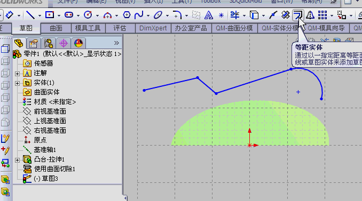This screenshot has width=362, height=201.
Task: Select the Convert Entities tool
Action: coord(254,15)
